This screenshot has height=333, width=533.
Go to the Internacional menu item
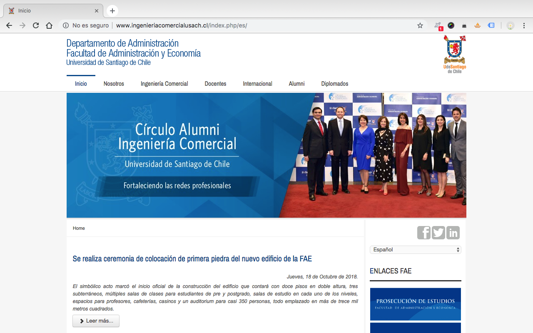tap(258, 84)
